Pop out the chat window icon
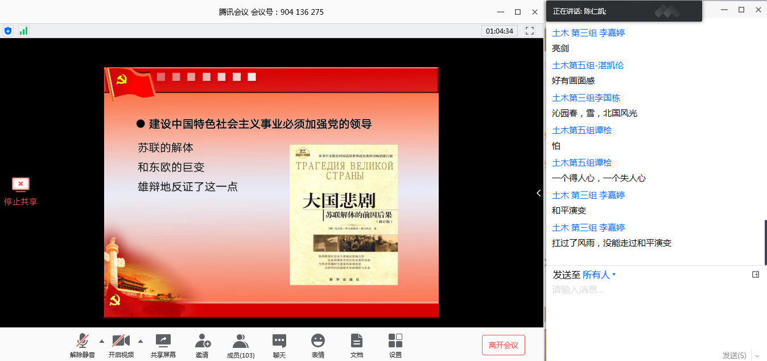This screenshot has width=767, height=361. pyautogui.click(x=756, y=274)
